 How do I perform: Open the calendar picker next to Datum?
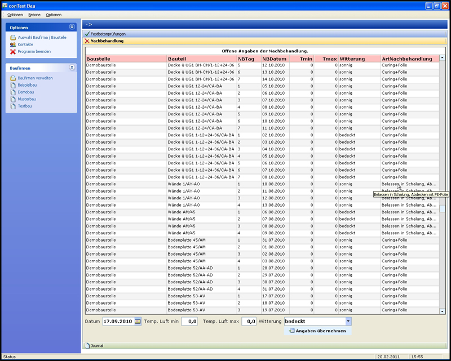click(x=138, y=322)
